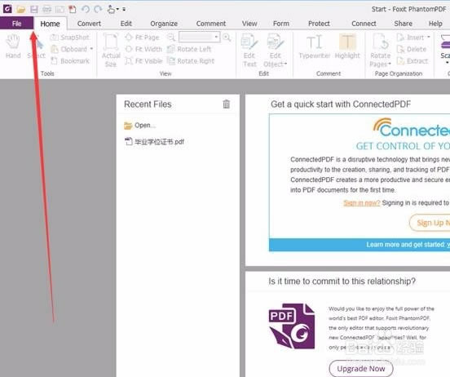This screenshot has height=377, width=450.
Task: Click the Save floppy-disk icon in quick access toolbar
Action: click(34, 10)
